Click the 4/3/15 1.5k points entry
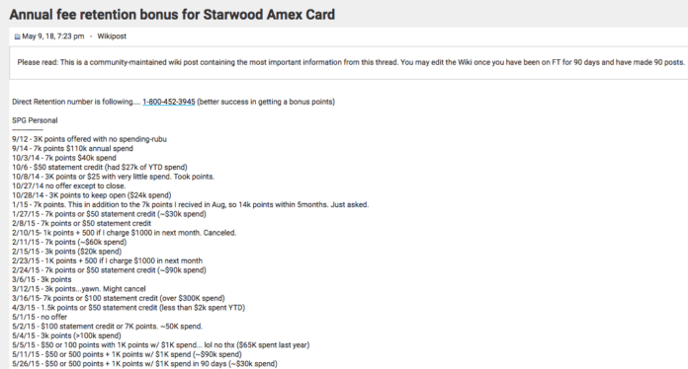Image resolution: width=688 pixels, height=369 pixels. (129, 308)
